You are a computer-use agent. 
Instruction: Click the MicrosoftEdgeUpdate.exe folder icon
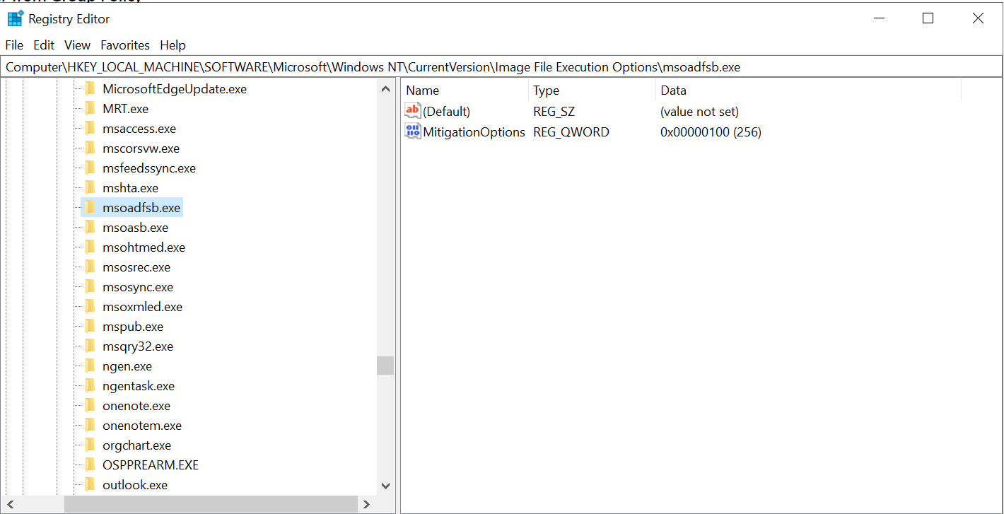[90, 89]
